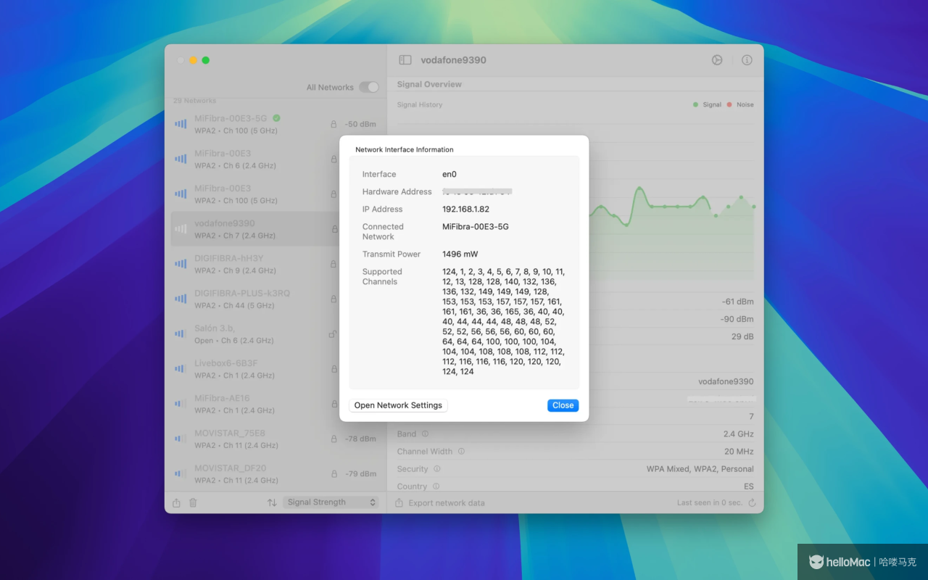
Task: Click signal bars icon of Livebox6-6B3F
Action: click(x=181, y=369)
